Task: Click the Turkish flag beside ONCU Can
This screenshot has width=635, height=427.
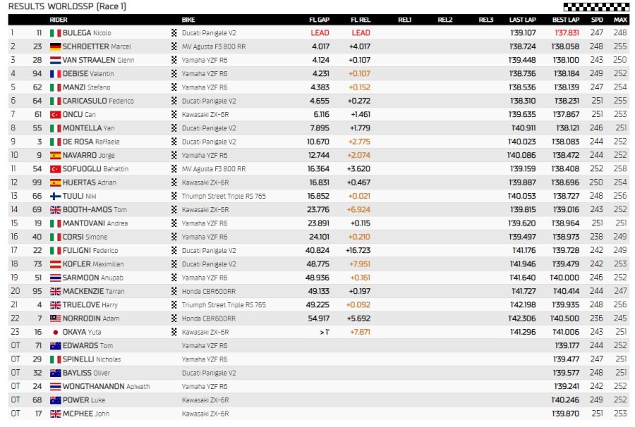Action: [x=55, y=115]
